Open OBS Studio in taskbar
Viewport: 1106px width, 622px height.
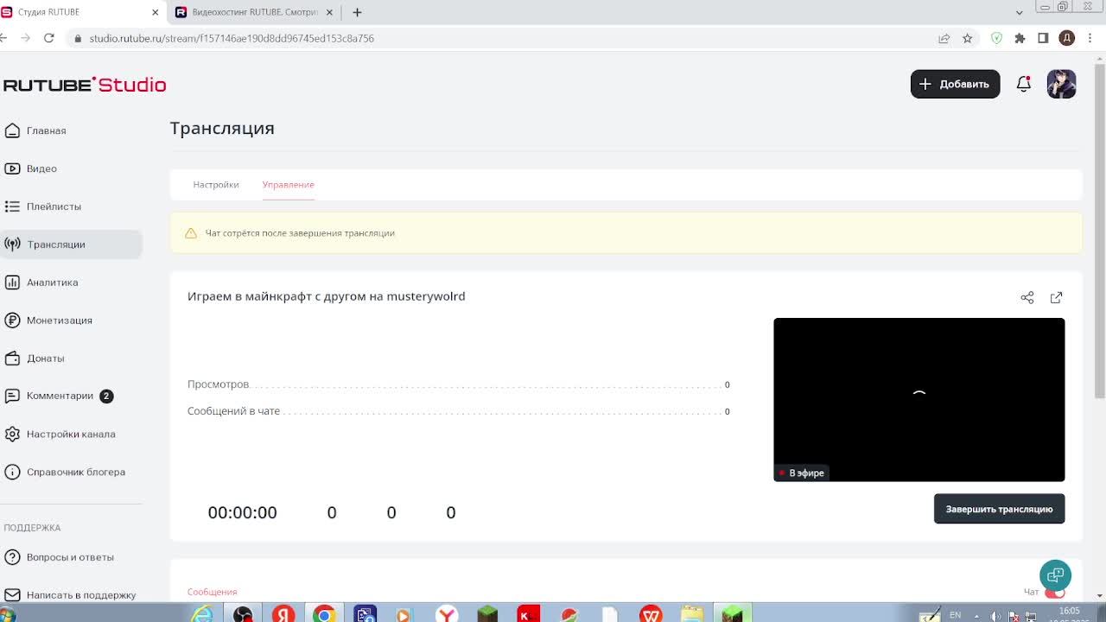[x=243, y=614]
